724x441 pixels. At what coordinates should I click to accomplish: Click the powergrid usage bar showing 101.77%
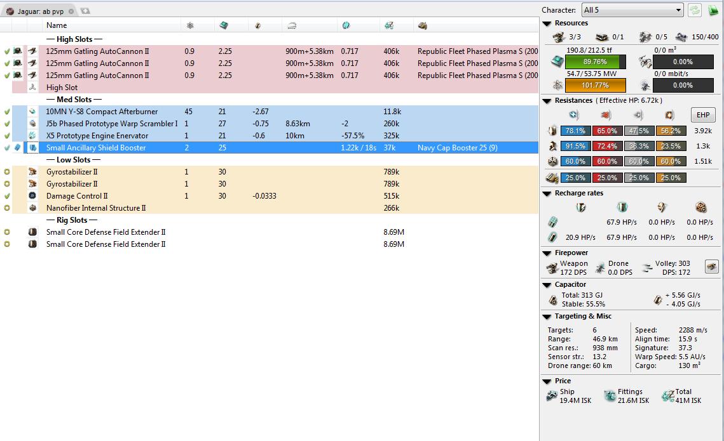tap(595, 85)
